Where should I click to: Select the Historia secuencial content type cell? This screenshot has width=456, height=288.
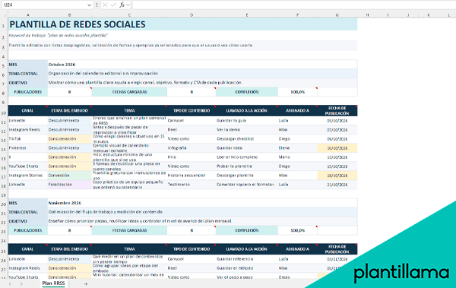pos(192,176)
